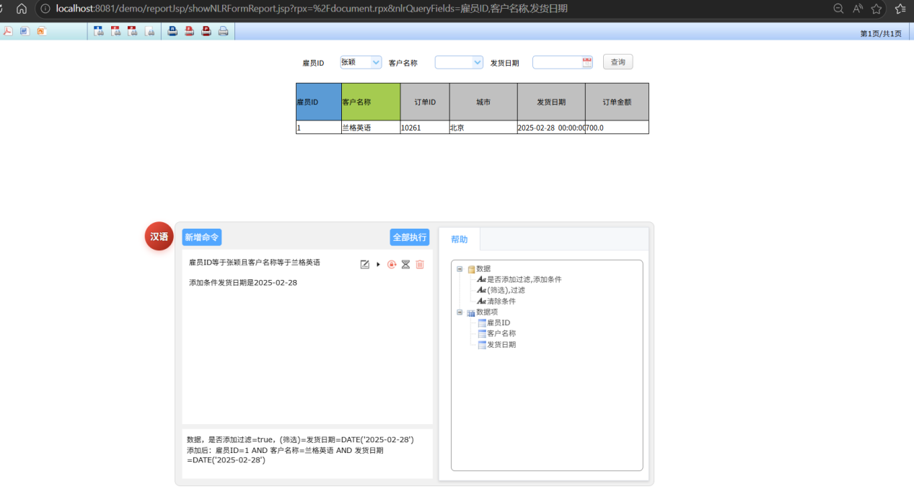Edit the 雇员ID等于张颖 command

(x=364, y=265)
